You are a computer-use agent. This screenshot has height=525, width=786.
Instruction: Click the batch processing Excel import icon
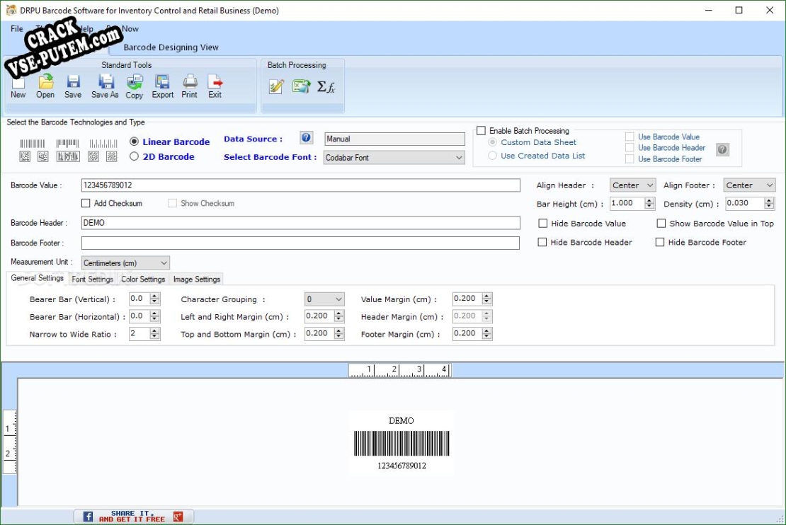(301, 86)
